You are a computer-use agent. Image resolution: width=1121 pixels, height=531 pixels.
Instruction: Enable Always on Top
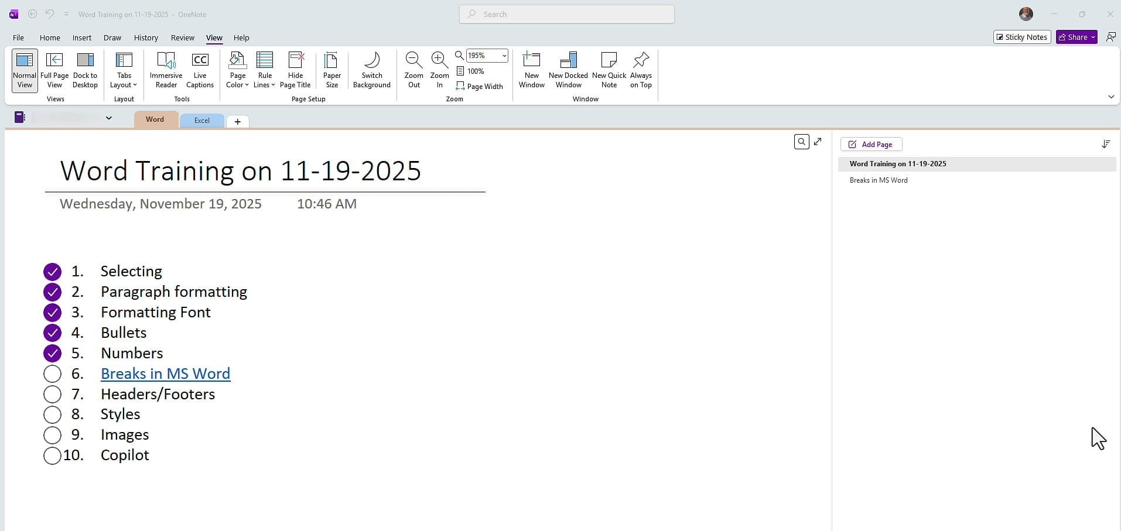tap(641, 69)
